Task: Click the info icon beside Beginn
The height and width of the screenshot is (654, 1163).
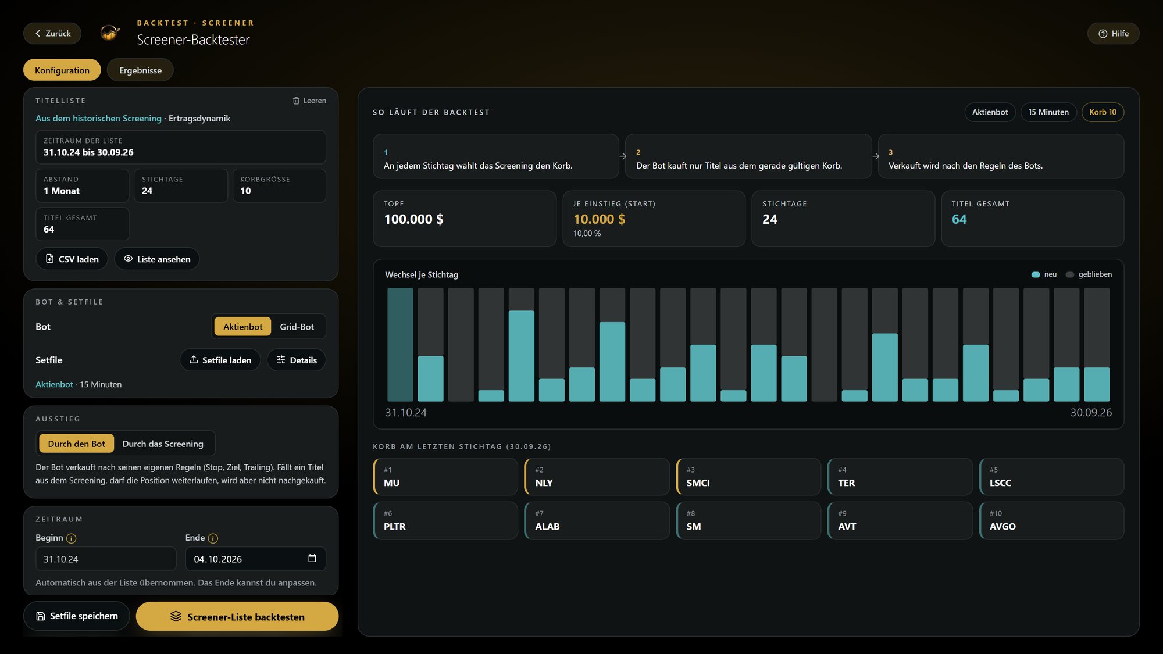Action: coord(71,538)
